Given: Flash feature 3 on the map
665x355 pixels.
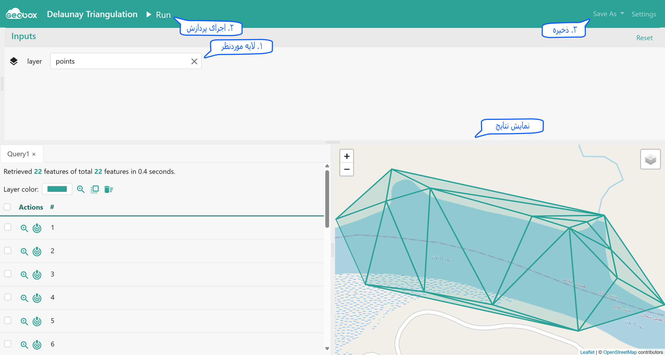Looking at the screenshot, I should [x=37, y=274].
